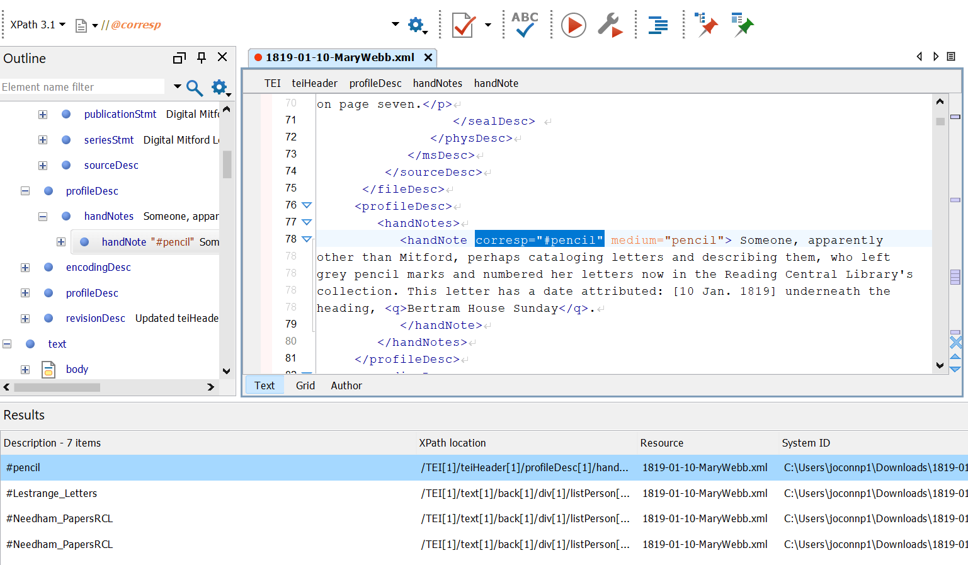Select the #Lestrange_Letters result row
The image size is (968, 565).
click(484, 493)
